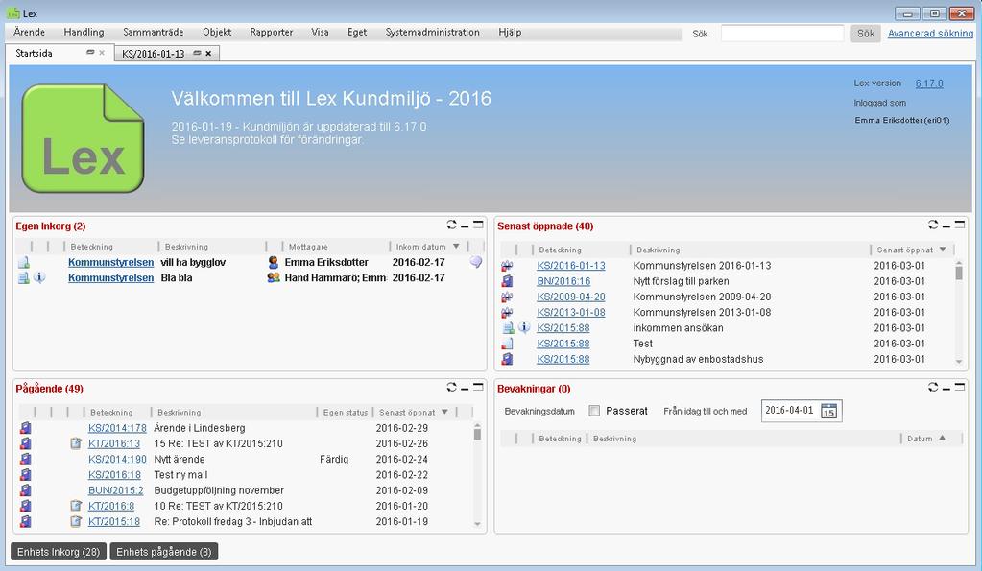
Task: Toggle the Passerat checkbox
Action: click(594, 411)
